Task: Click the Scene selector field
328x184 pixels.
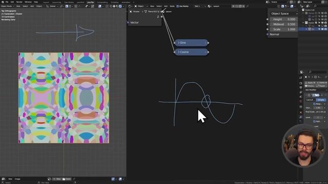Action: pos(279,2)
